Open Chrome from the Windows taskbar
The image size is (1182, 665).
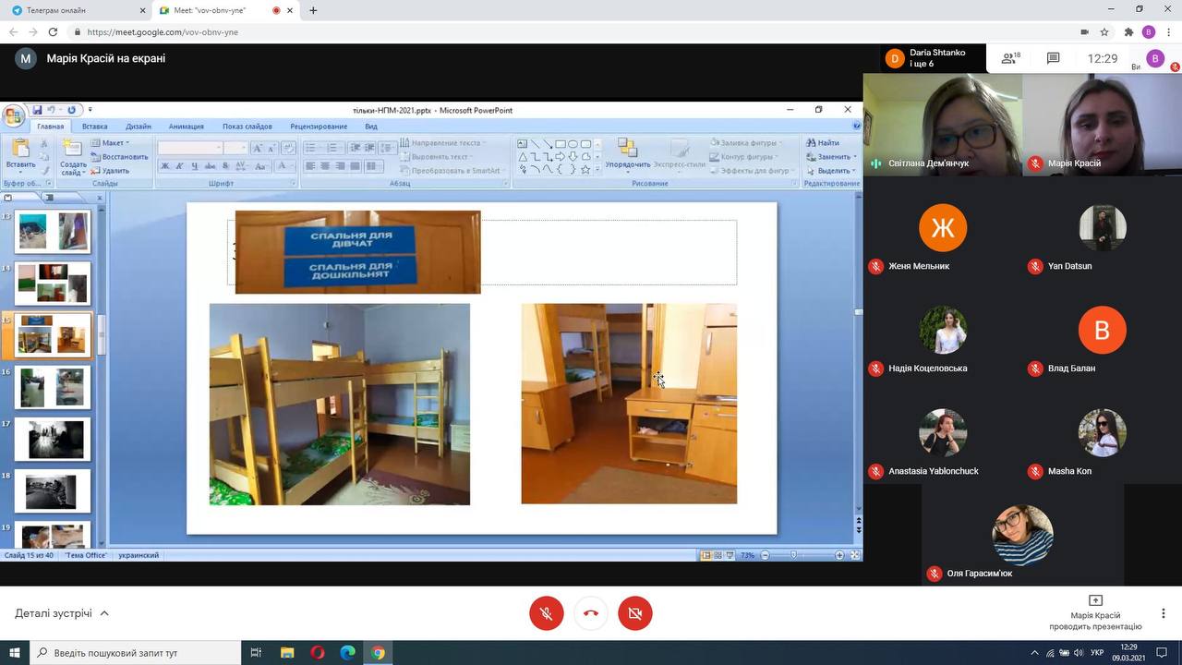378,653
